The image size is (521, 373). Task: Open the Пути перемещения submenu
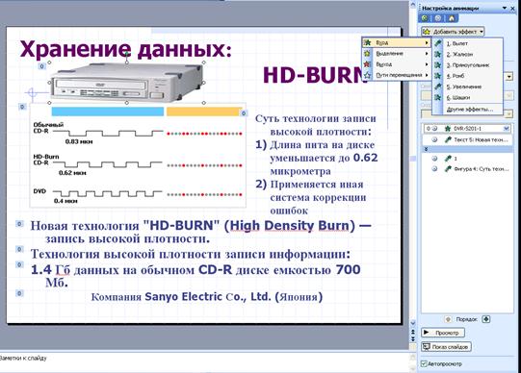coord(397,75)
